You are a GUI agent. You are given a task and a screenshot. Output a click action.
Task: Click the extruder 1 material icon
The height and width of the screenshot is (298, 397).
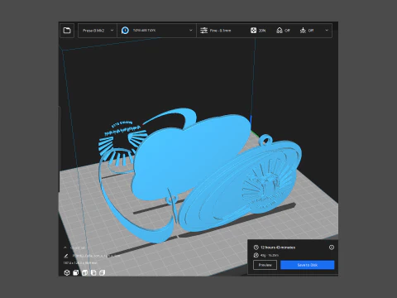tap(125, 31)
